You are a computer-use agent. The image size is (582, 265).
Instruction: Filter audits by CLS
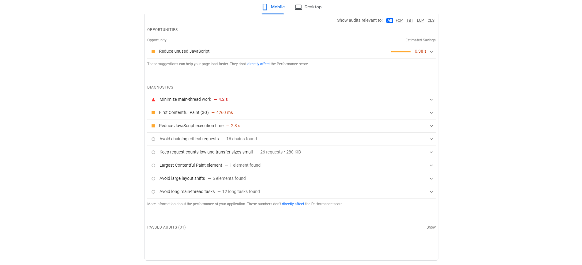pos(431,21)
